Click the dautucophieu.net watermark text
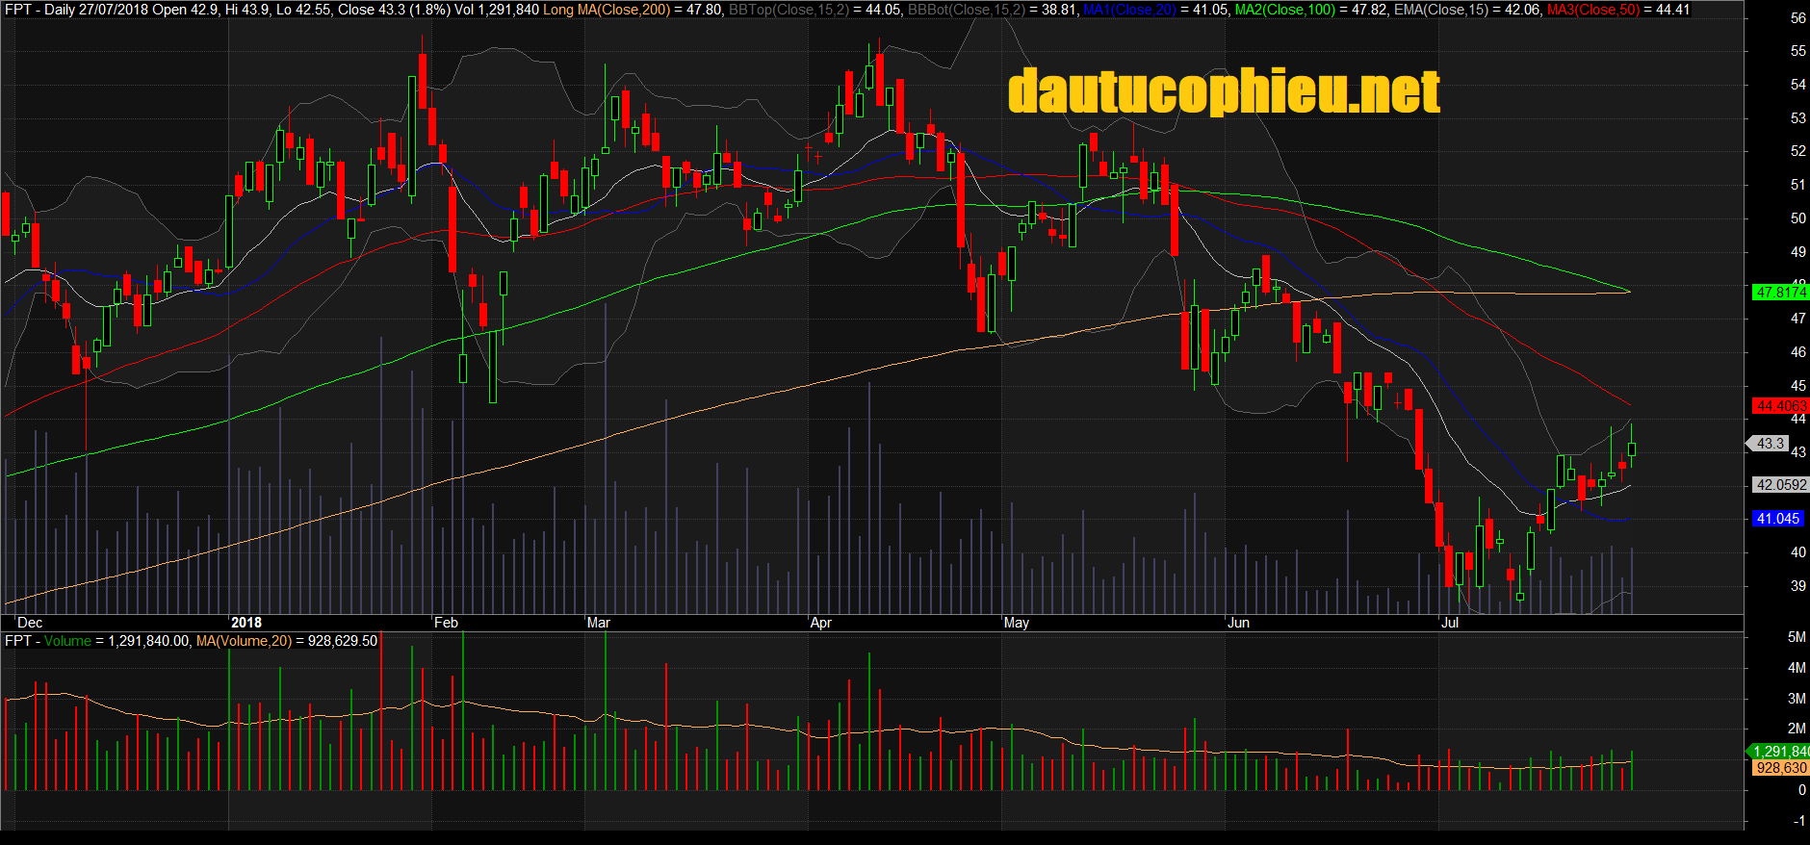The width and height of the screenshot is (1810, 845). [x=1223, y=92]
